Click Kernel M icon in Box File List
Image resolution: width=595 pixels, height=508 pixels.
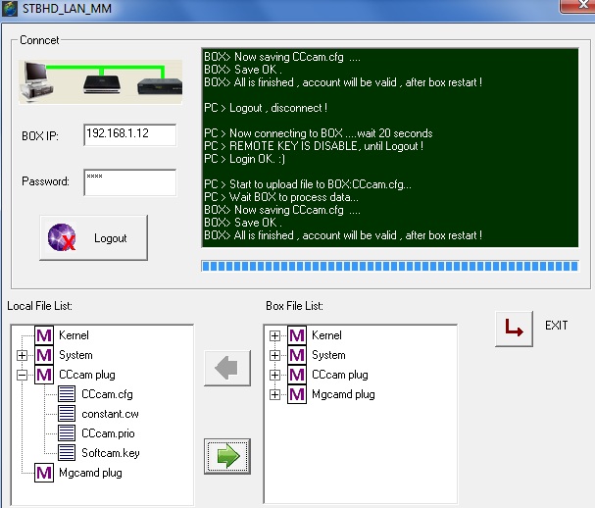point(297,335)
